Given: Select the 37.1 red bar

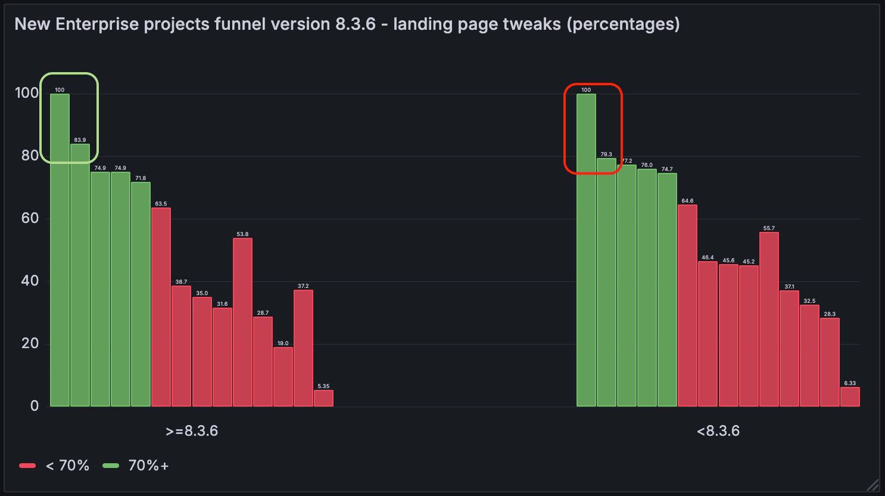Looking at the screenshot, I should [x=789, y=349].
